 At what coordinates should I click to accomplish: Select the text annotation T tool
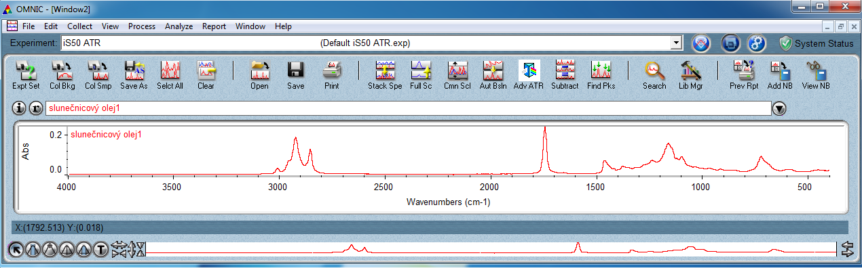(x=101, y=250)
